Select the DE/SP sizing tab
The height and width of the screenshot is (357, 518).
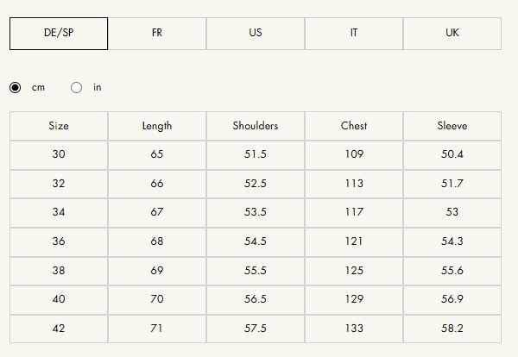click(59, 33)
